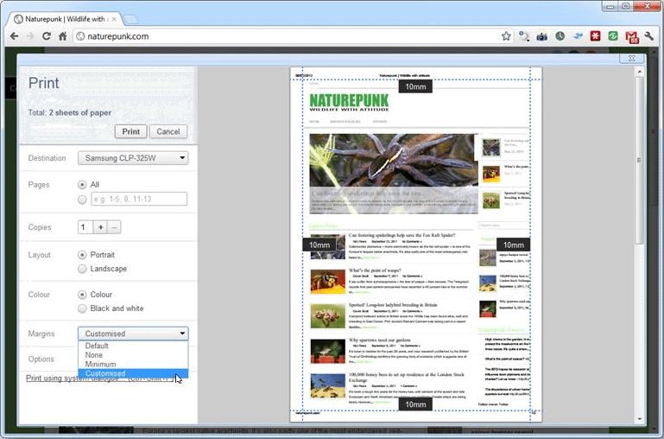This screenshot has width=664, height=439.
Task: Choose Portrait layout
Action: pyautogui.click(x=82, y=255)
